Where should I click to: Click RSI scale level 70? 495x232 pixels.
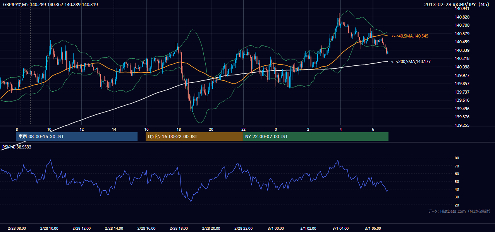(457, 166)
